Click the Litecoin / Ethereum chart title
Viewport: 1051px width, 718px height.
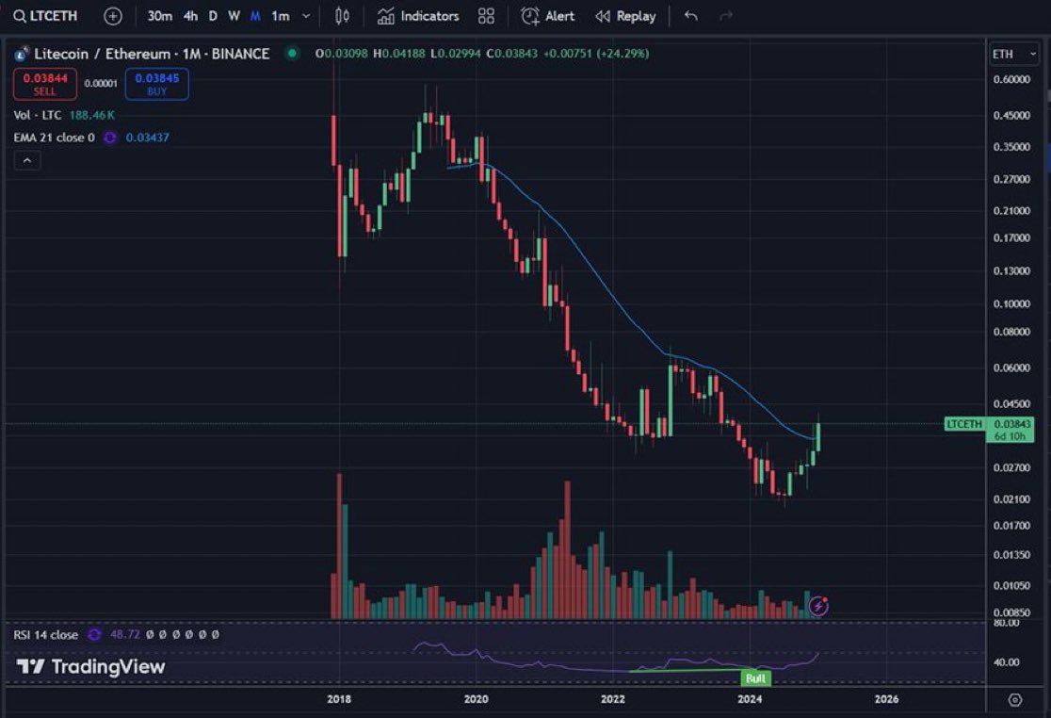pos(152,54)
